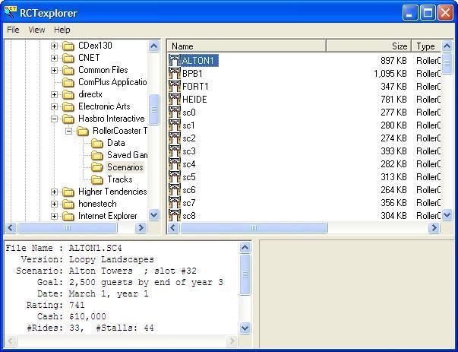
Task: Sort file list by Type column
Action: pyautogui.click(x=426, y=46)
